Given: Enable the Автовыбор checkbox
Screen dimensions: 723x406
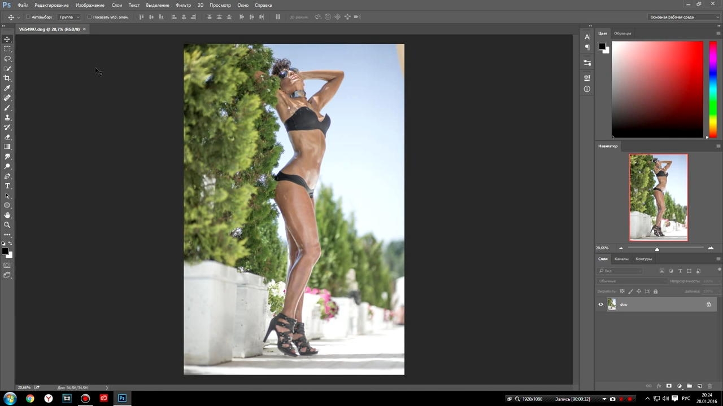Looking at the screenshot, I should click(28, 17).
